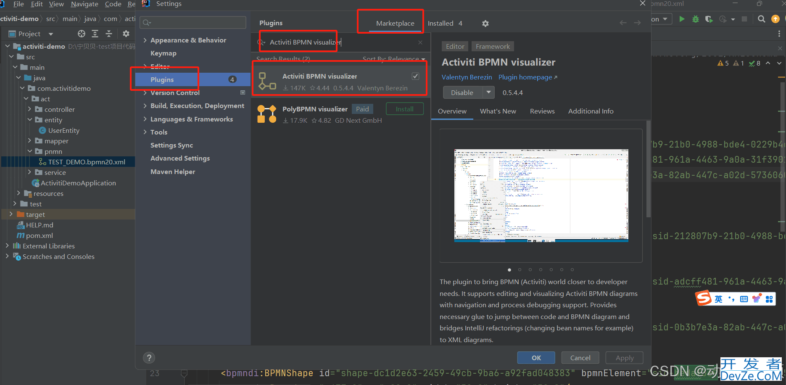Expand the Languages & Frameworks section
Viewport: 786px width, 385px height.
pos(145,119)
